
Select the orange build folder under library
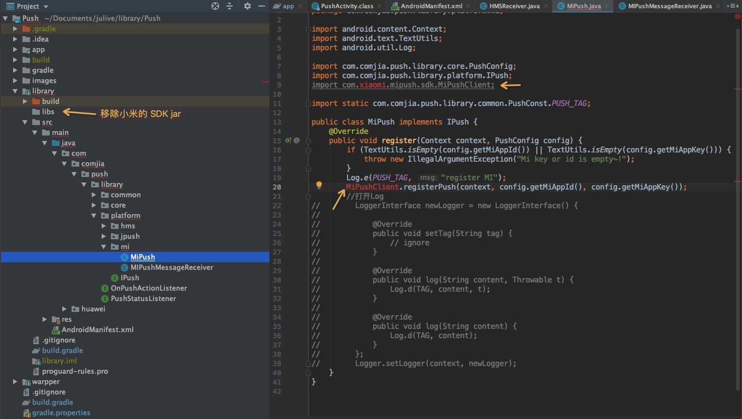46,101
